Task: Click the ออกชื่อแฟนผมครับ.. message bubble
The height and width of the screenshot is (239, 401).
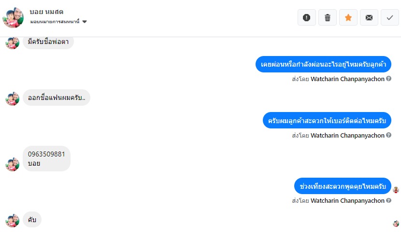Action: tap(56, 98)
